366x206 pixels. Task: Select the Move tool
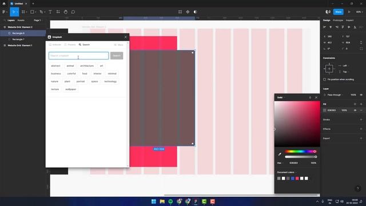coord(13,11)
